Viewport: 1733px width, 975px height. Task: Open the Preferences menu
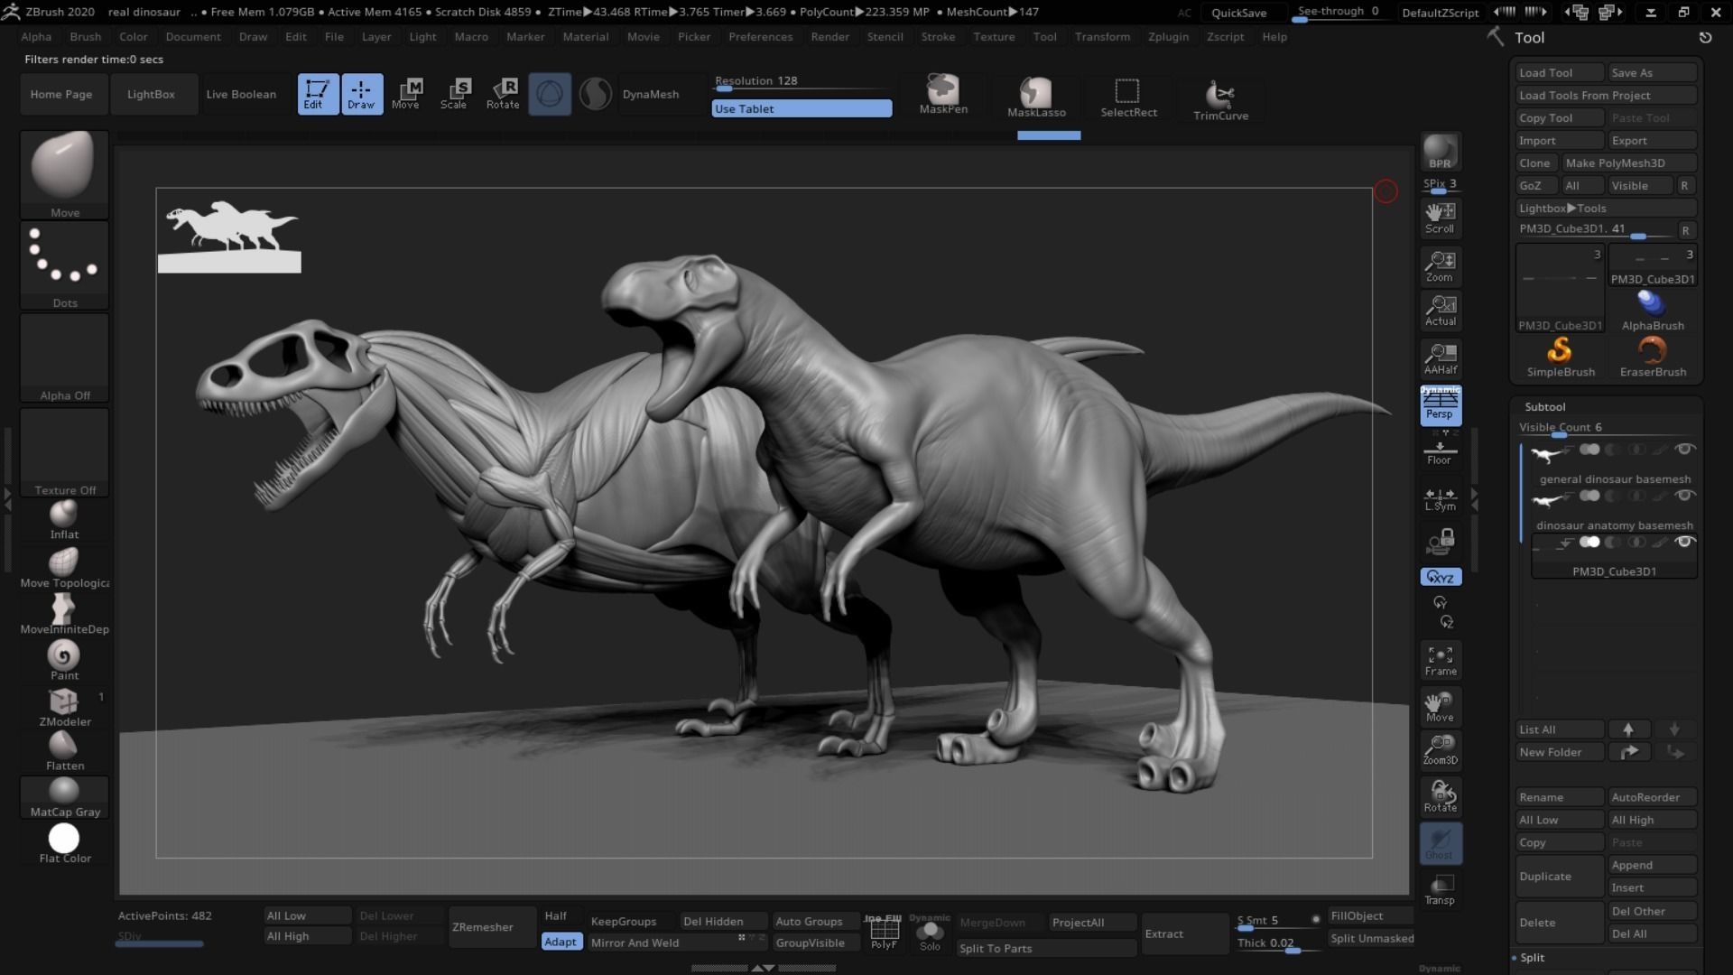coord(761,37)
